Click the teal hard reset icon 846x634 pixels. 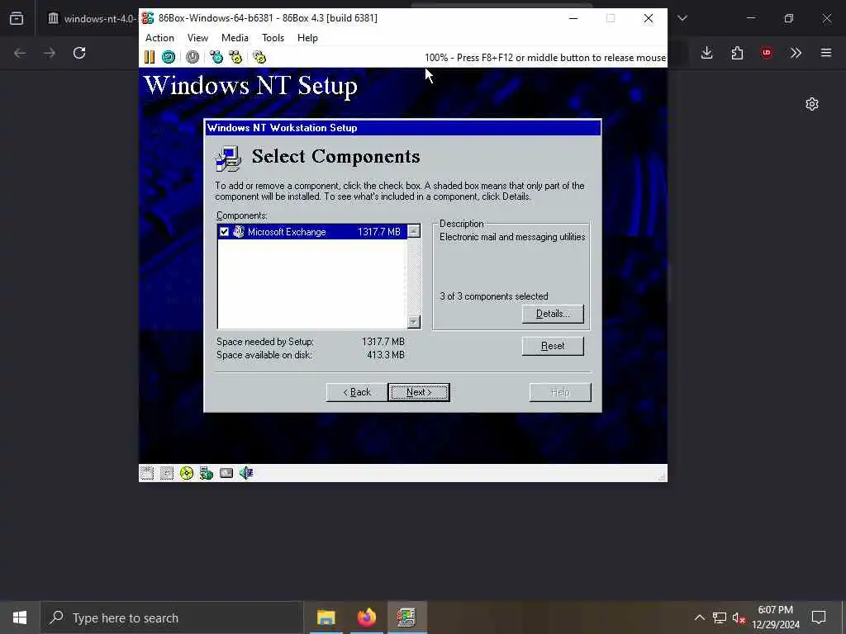pos(169,57)
